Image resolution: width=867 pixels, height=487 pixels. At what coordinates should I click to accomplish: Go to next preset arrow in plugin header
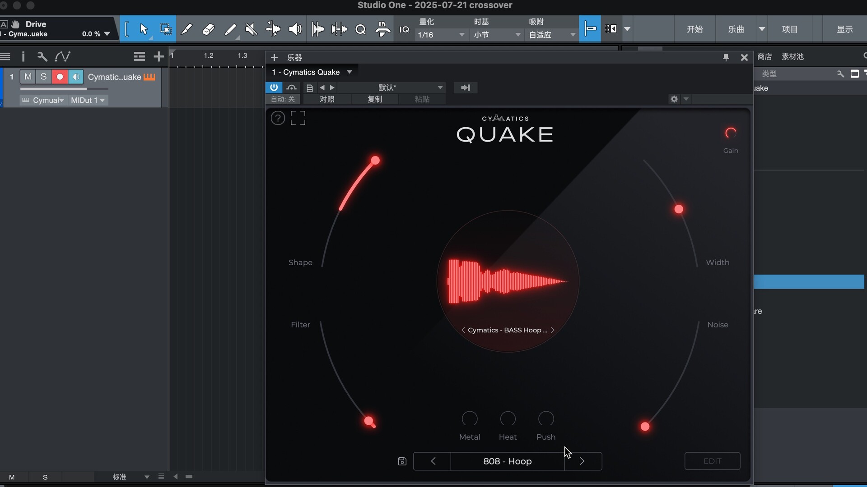click(332, 87)
